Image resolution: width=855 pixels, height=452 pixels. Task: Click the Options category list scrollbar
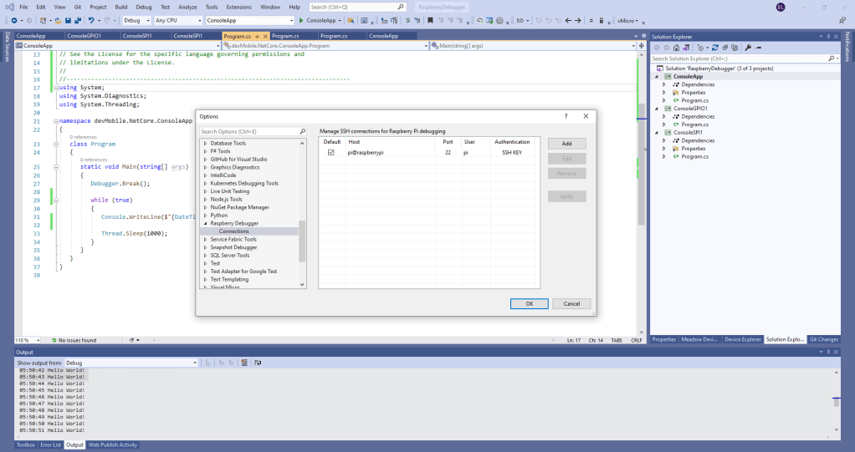303,242
